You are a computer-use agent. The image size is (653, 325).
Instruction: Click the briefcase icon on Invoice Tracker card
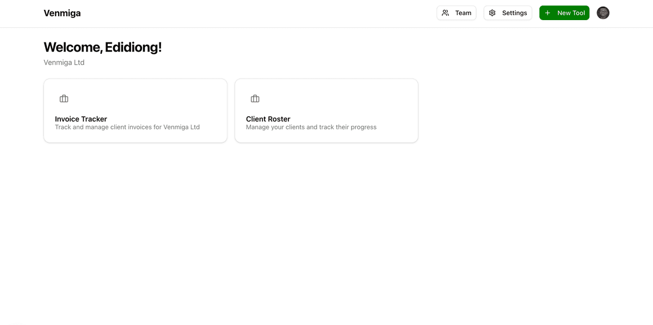(x=64, y=98)
